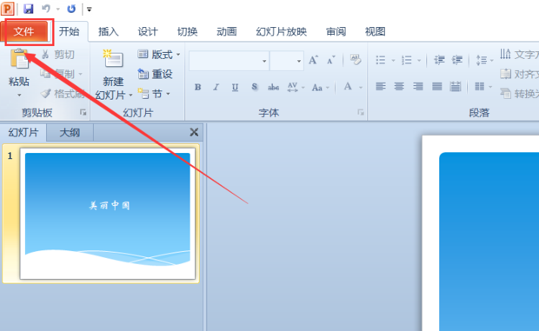Close the slides pane with X
This screenshot has width=539, height=331.
click(x=194, y=132)
